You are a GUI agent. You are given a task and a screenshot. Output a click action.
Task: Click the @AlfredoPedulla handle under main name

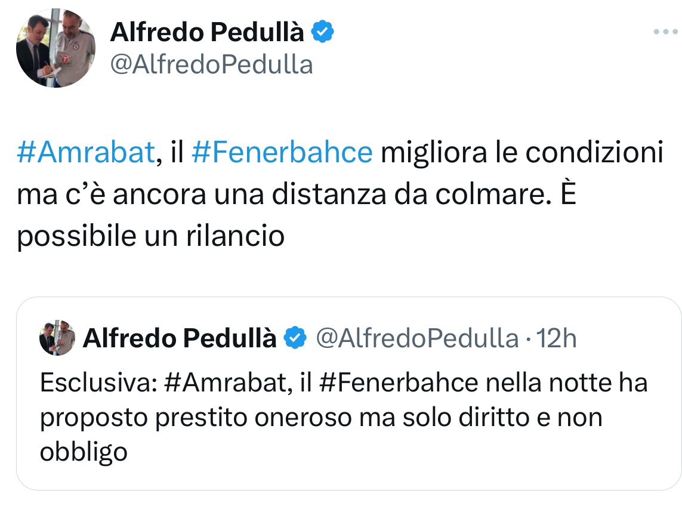(x=211, y=64)
